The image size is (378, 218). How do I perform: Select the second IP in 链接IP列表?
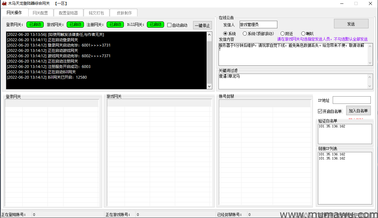pyautogui.click(x=332, y=159)
